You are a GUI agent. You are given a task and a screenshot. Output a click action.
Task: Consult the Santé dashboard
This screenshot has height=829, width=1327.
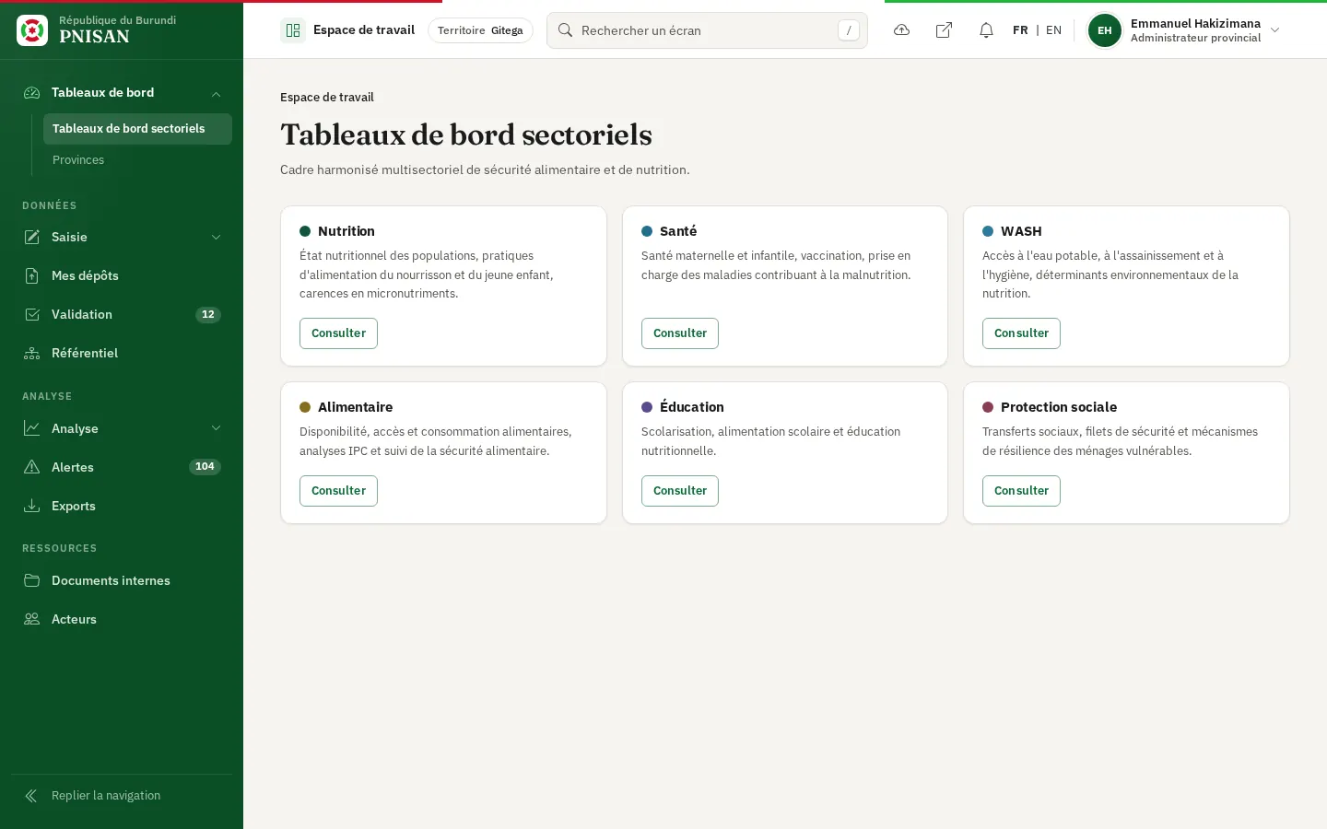pyautogui.click(x=680, y=333)
